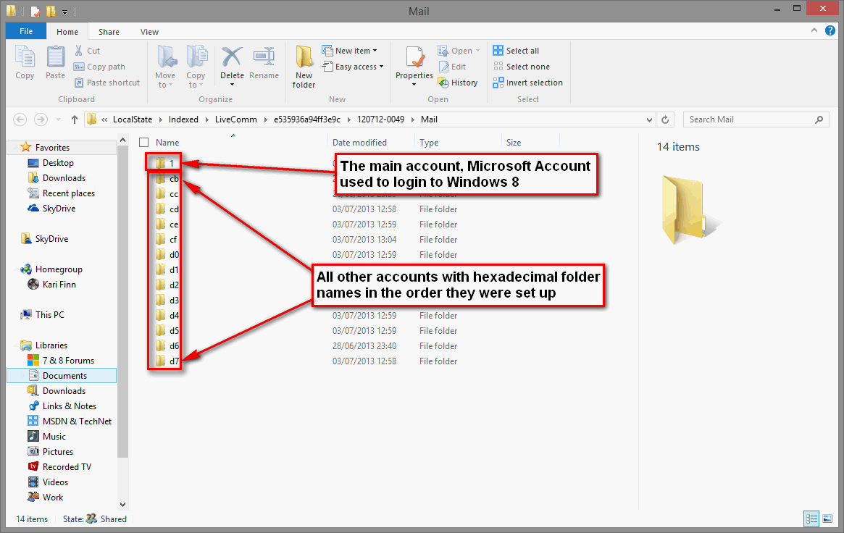This screenshot has height=533, width=844.
Task: Expand the Open button dropdown arrow
Action: (x=477, y=51)
